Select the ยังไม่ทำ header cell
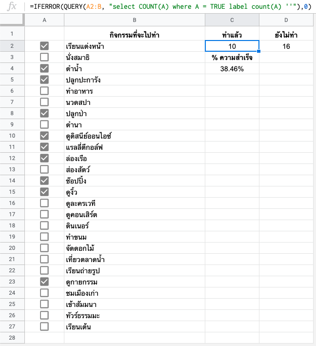 pos(286,34)
